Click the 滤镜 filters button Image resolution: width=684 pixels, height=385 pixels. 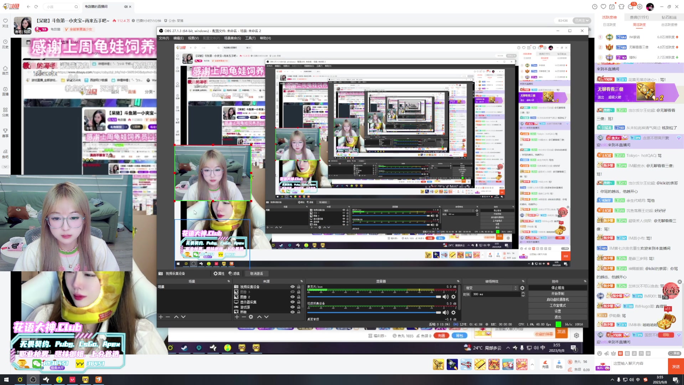234,273
